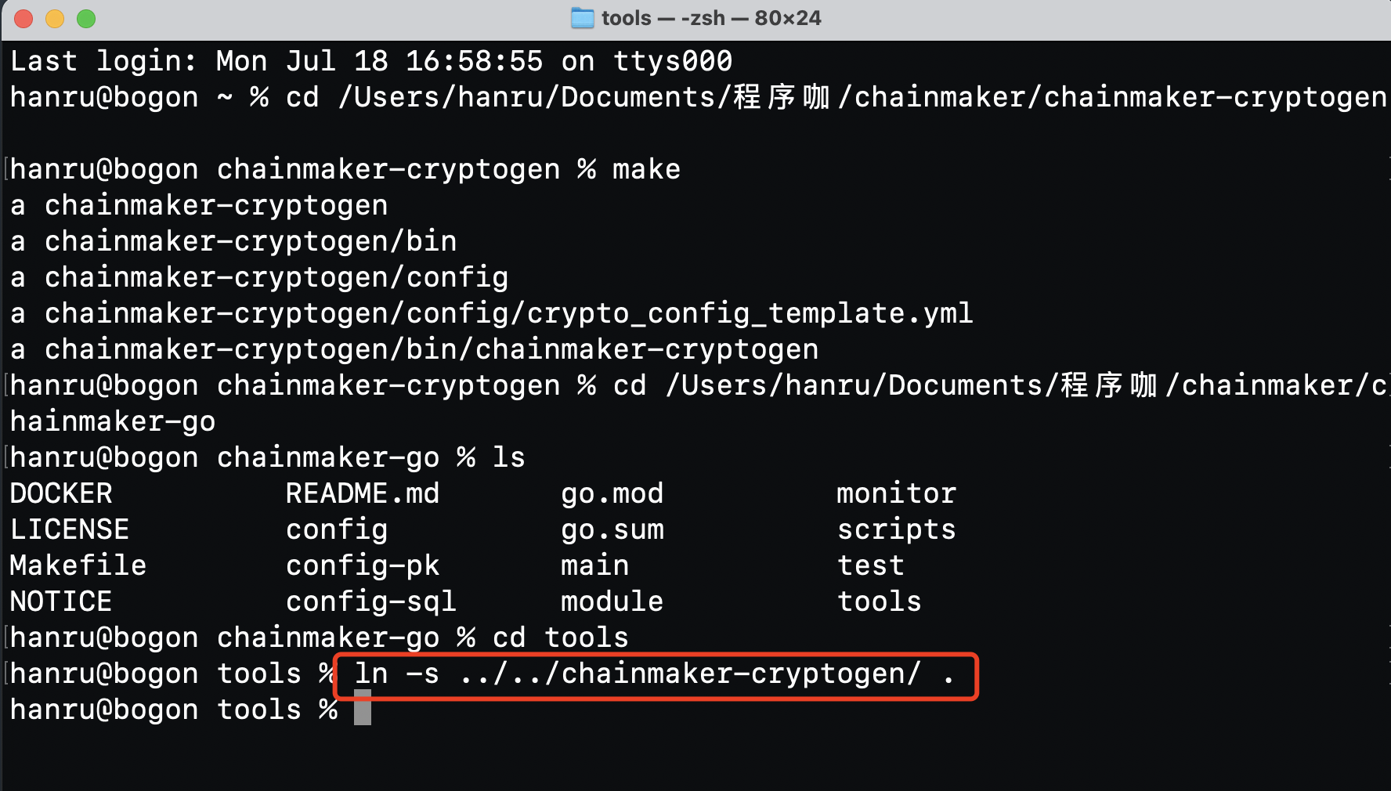Screen dimensions: 1391x791
Task: Close the terminal window with red button
Action: (23, 18)
